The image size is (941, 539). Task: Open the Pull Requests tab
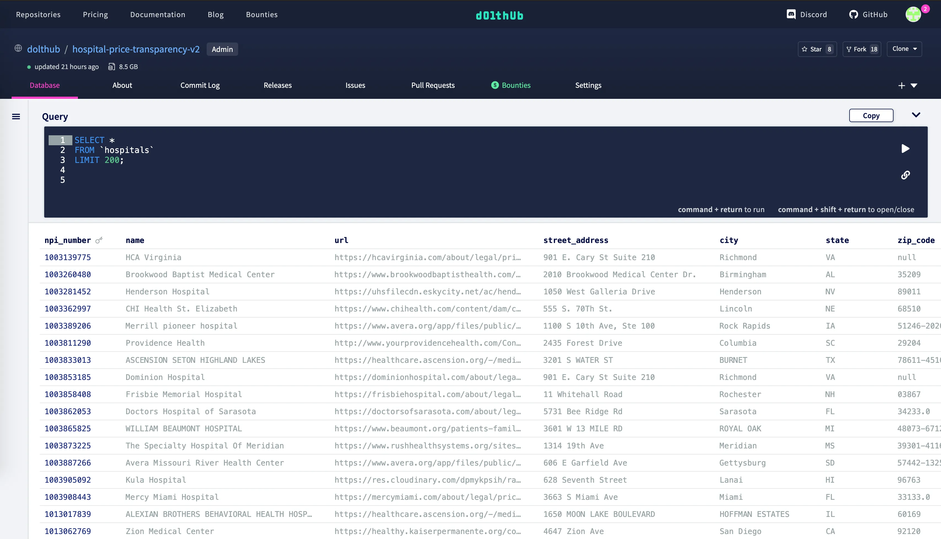[433, 85]
